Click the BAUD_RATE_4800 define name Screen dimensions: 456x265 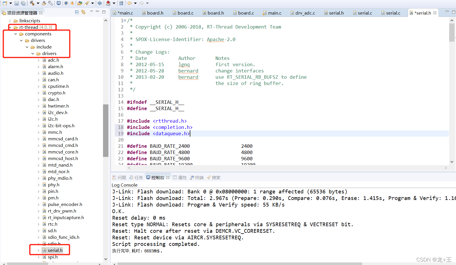click(x=170, y=152)
